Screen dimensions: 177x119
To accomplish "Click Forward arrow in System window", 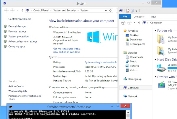I will click(12, 11).
